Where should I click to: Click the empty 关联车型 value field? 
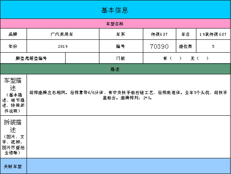(129, 166)
